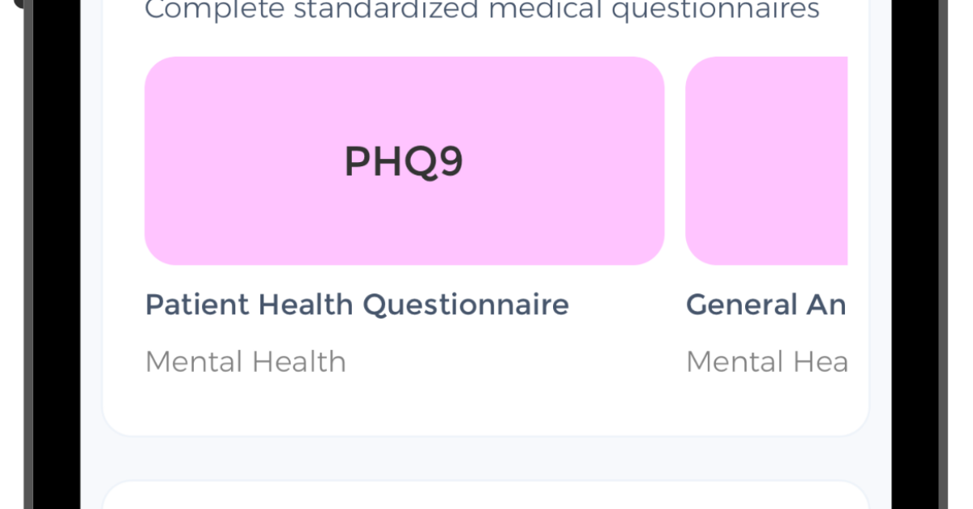
Task: Click the pink PHQ9 card's left edge
Action: [x=154, y=160]
